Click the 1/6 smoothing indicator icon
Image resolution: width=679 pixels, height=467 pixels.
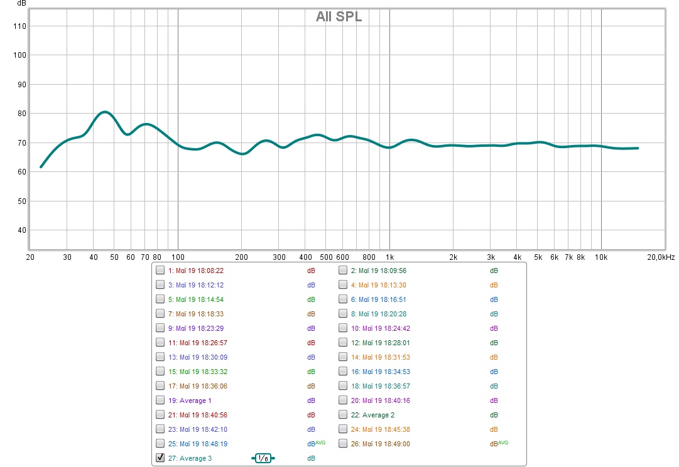coord(263,458)
